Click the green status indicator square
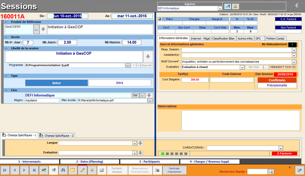The height and width of the screenshot is (176, 305). [163, 153]
